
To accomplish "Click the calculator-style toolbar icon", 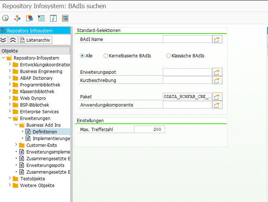I will pyautogui.click(x=65, y=18).
